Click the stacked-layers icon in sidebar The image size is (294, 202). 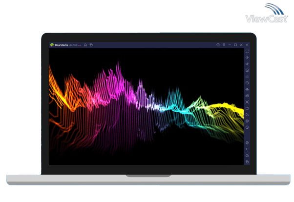click(247, 121)
